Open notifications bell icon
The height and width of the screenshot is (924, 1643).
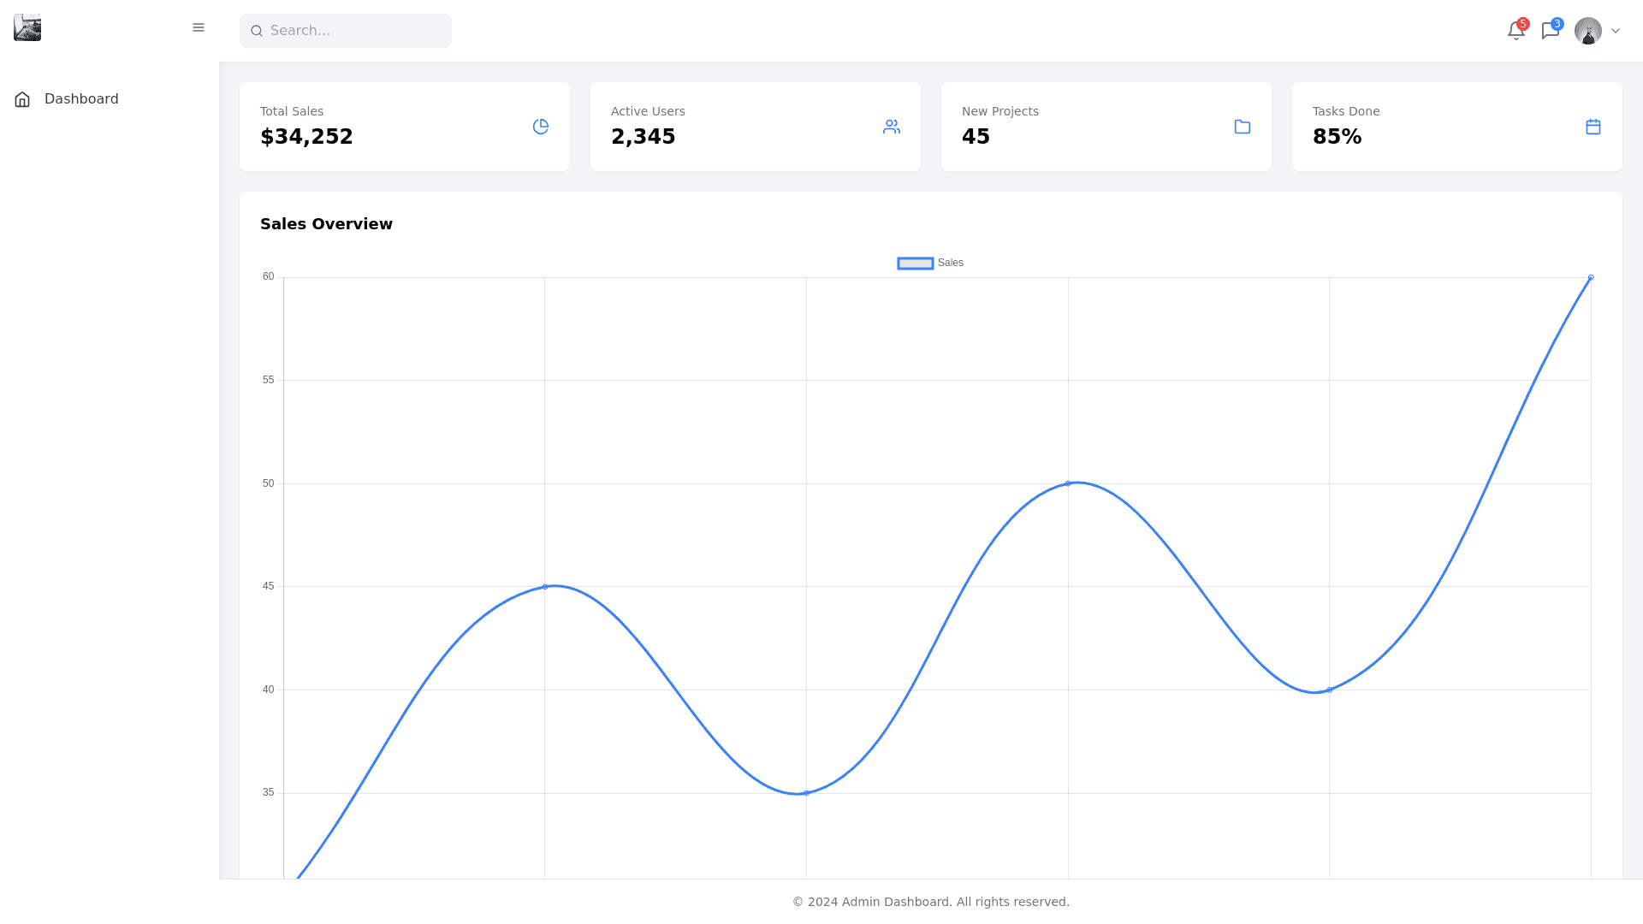tap(1515, 31)
